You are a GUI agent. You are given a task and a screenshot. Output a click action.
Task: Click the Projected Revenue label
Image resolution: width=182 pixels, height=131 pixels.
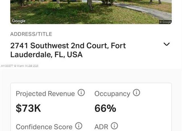[x=45, y=94]
